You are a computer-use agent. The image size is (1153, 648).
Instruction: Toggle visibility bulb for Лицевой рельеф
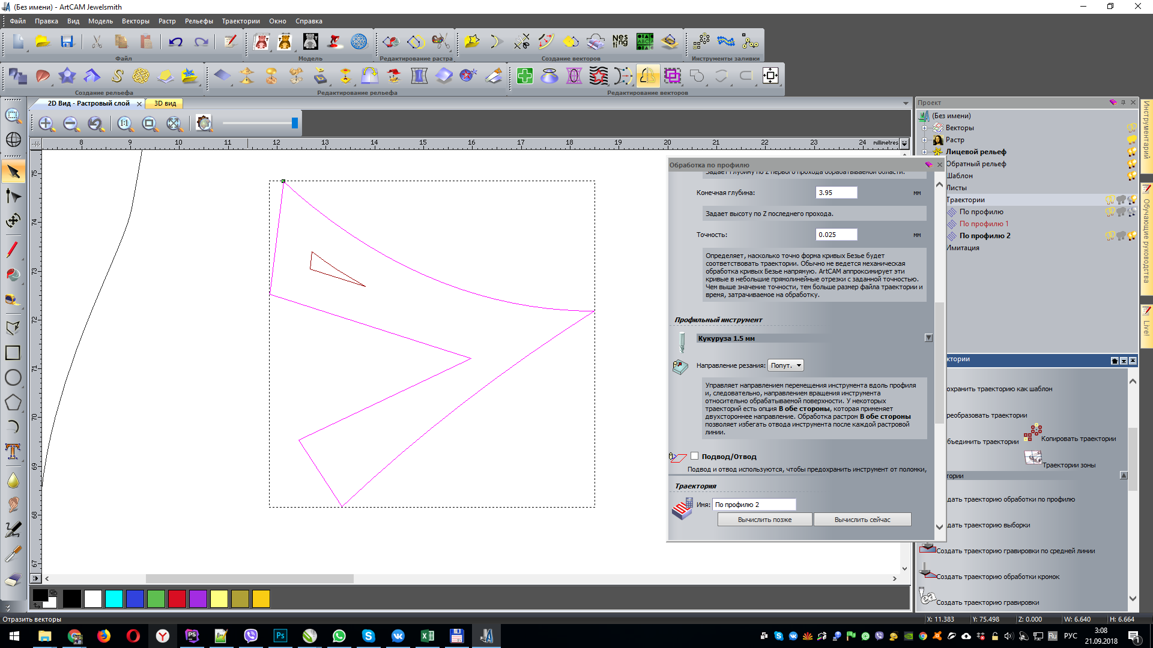click(x=1131, y=152)
